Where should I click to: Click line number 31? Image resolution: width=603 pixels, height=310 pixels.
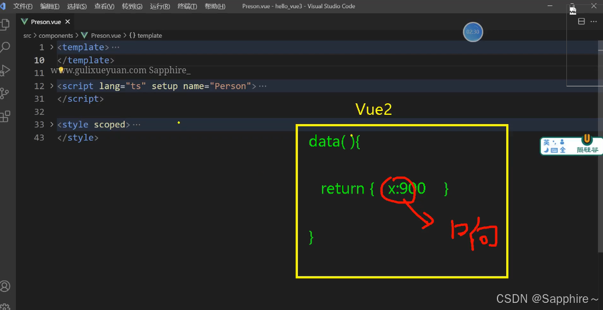pyautogui.click(x=39, y=99)
